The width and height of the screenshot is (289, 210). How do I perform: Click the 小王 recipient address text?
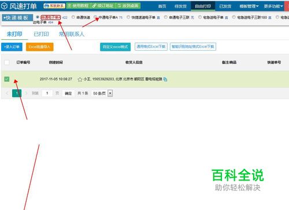(123, 79)
